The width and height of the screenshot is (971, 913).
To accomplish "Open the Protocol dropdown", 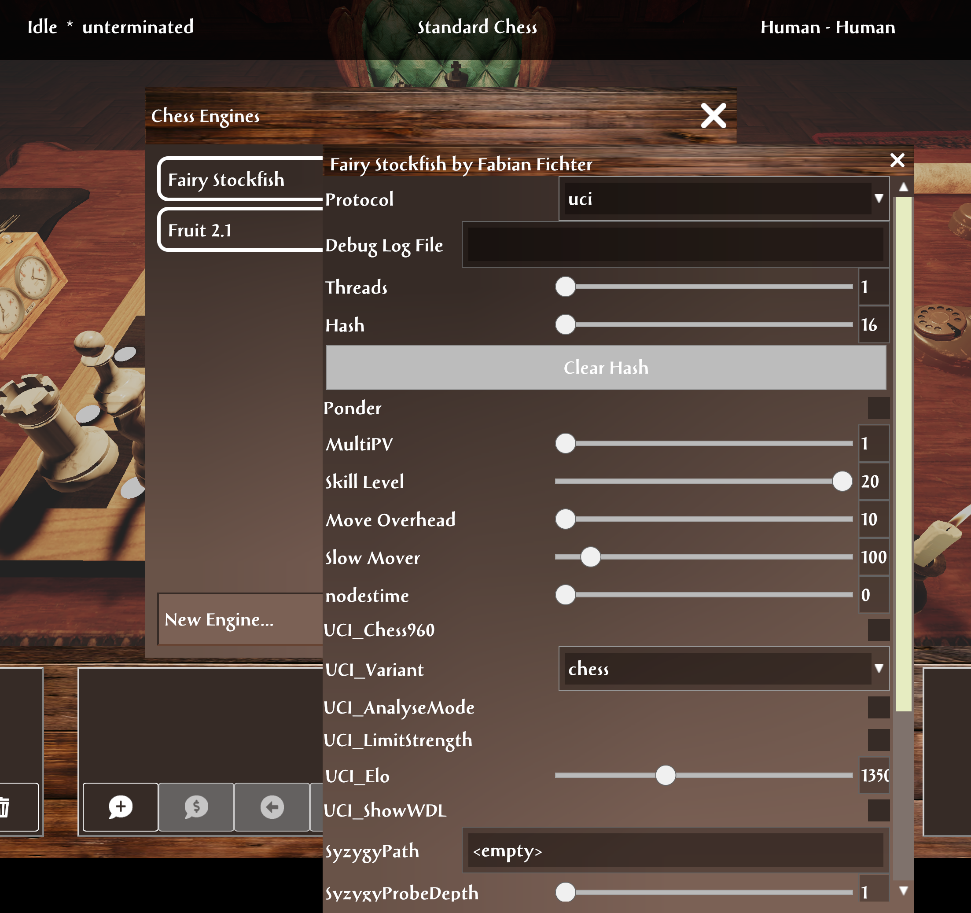I will pos(724,199).
